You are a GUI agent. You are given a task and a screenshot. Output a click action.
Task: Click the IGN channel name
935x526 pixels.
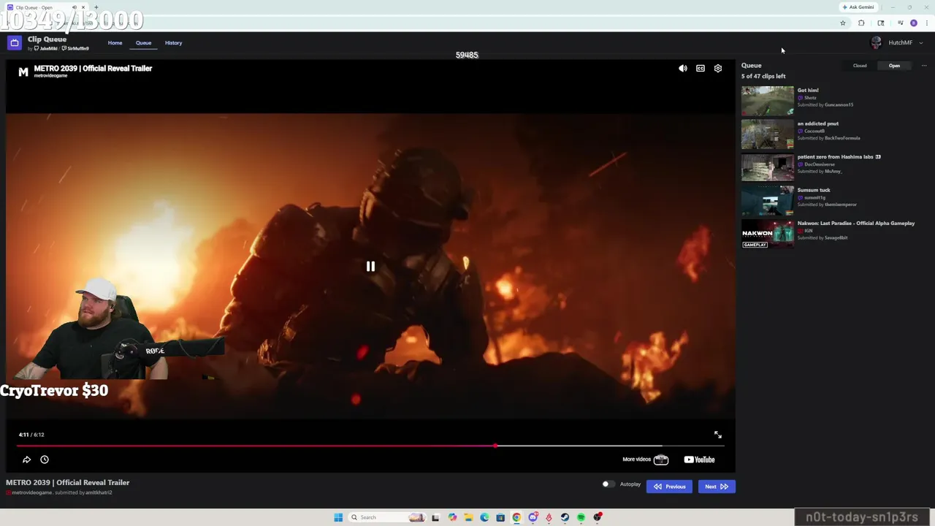[808, 231]
